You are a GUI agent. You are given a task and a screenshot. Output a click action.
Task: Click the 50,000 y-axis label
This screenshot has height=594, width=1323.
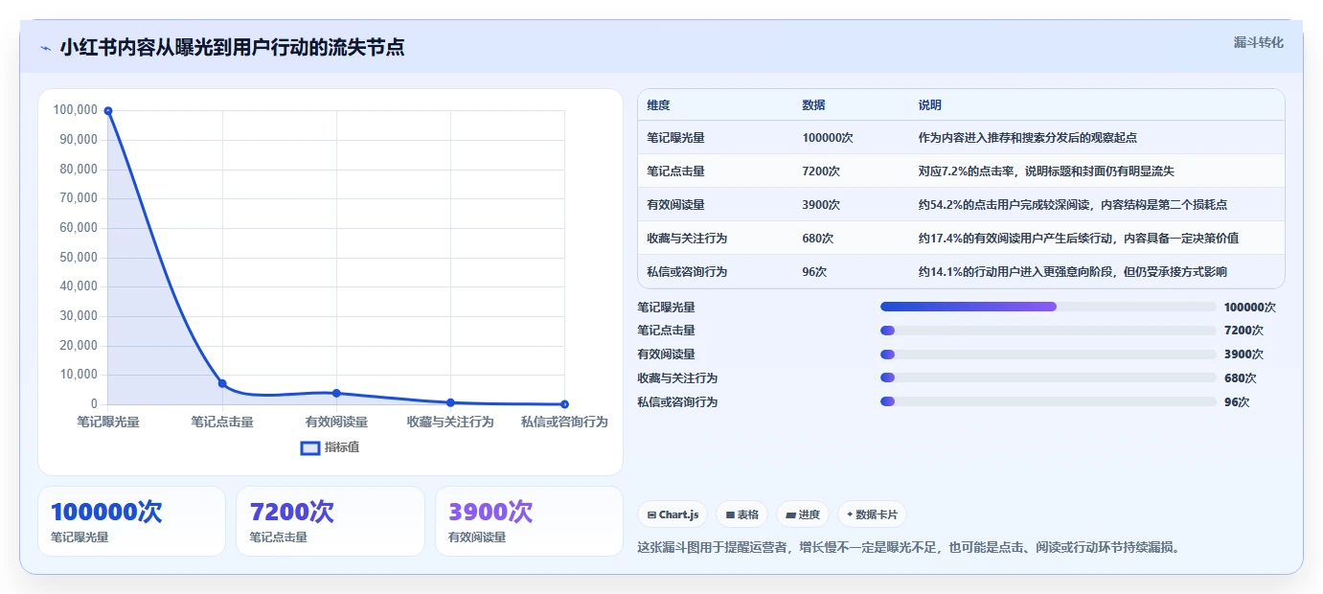(79, 258)
